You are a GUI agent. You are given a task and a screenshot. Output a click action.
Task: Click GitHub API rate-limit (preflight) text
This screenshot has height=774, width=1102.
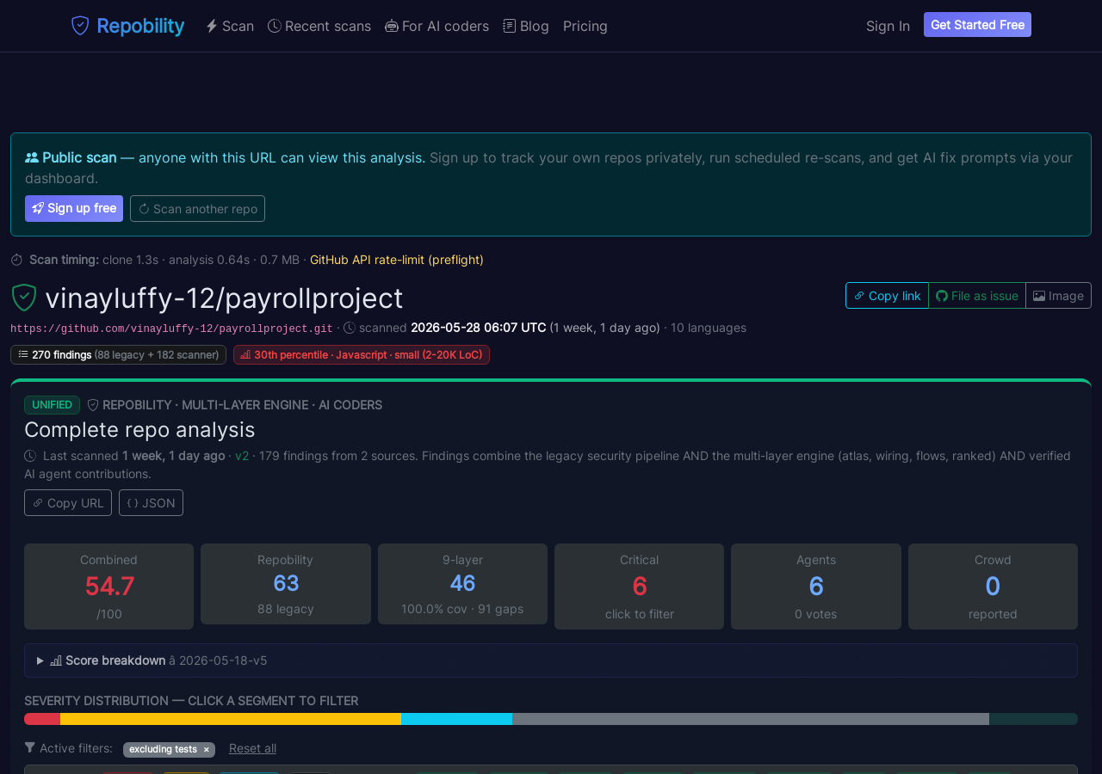397,260
